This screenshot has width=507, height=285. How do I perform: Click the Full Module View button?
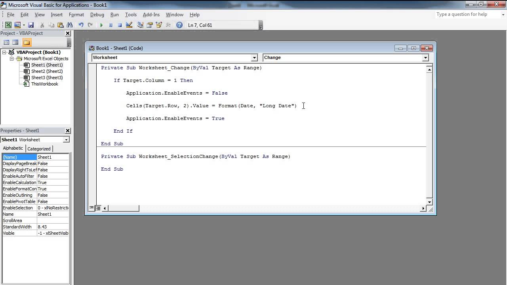(98, 208)
